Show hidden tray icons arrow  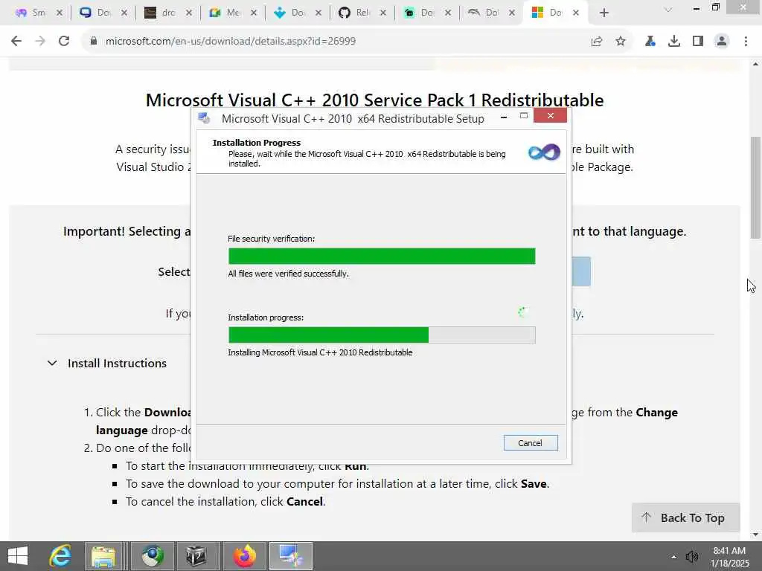click(673, 557)
